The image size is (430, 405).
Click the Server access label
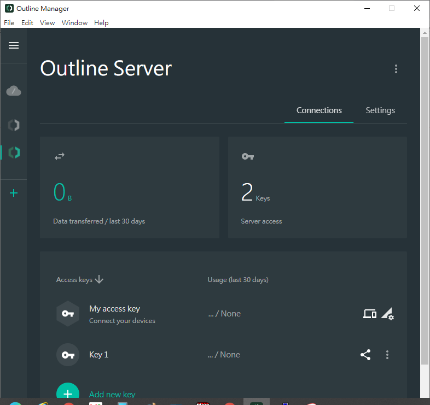[261, 221]
